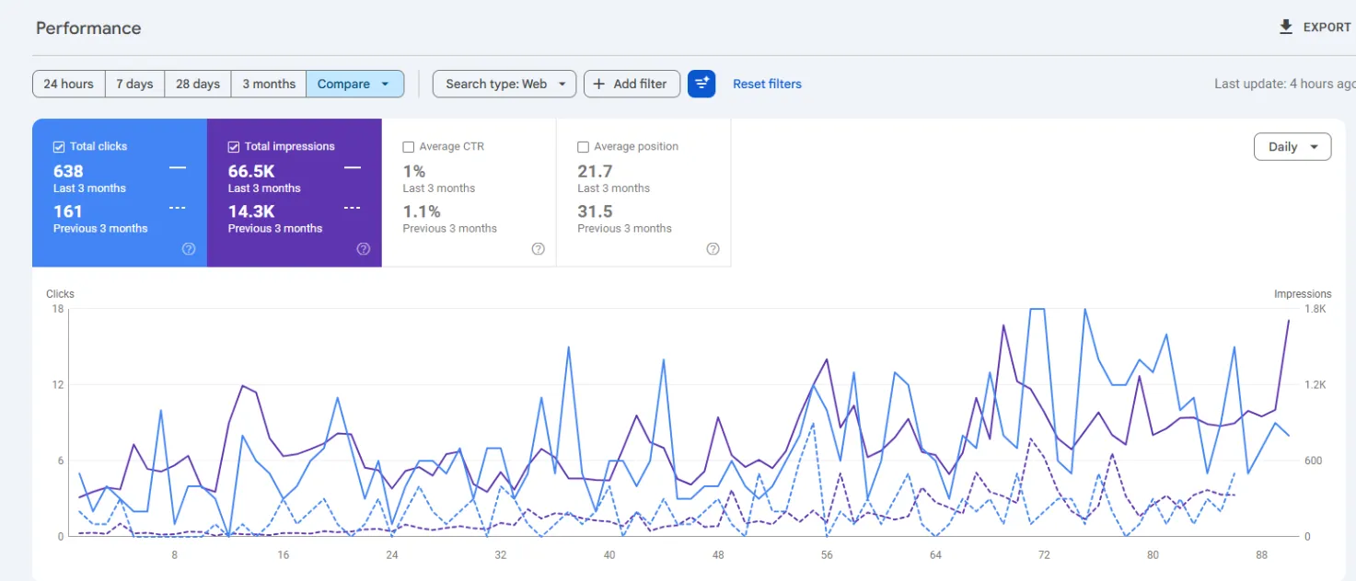Click the 8 x-axis day label
This screenshot has height=581, width=1356.
(174, 555)
